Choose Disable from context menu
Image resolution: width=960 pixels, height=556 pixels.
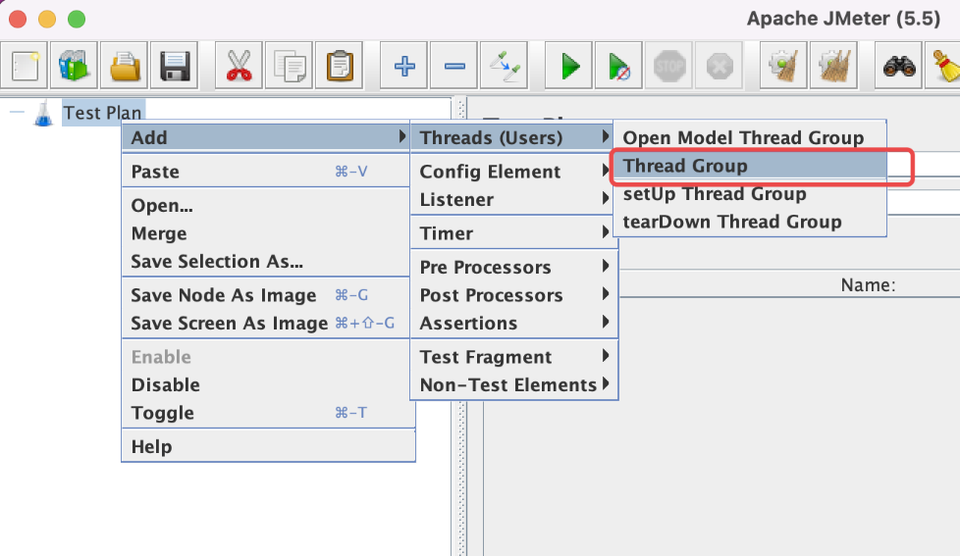(x=165, y=385)
